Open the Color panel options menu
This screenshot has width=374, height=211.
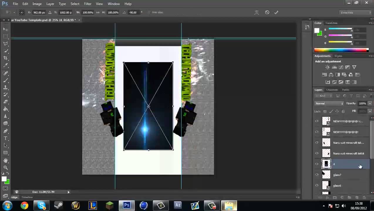(x=370, y=23)
